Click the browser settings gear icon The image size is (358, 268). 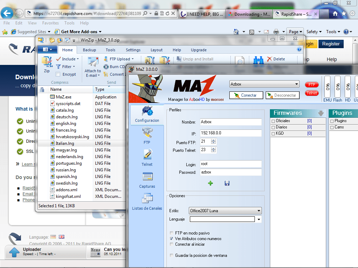(x=352, y=14)
